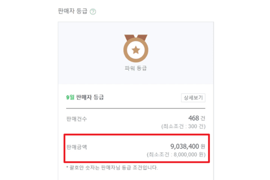The height and width of the screenshot is (180, 270).
Task: Click the medal's brown ribbon top
Action: pos(135,36)
